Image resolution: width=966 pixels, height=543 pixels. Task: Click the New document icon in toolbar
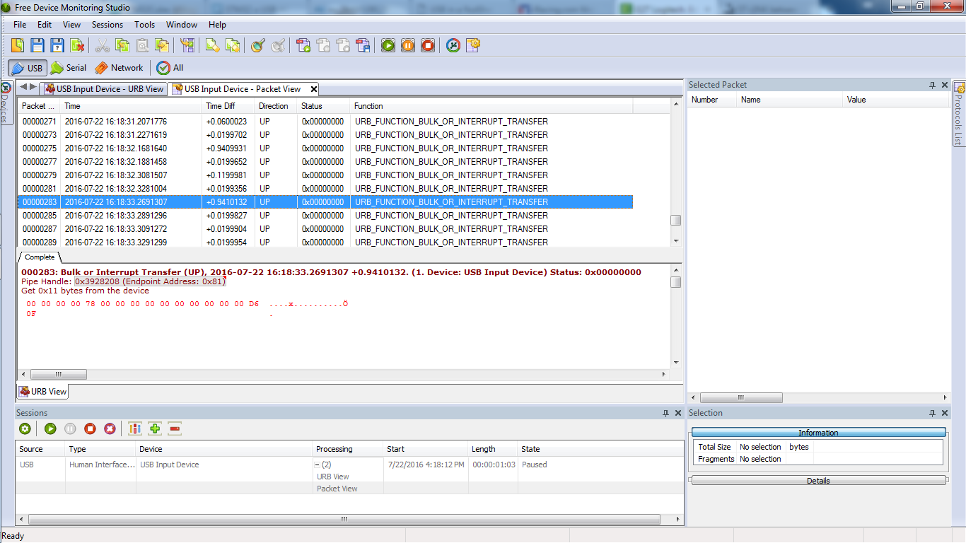tap(18, 45)
